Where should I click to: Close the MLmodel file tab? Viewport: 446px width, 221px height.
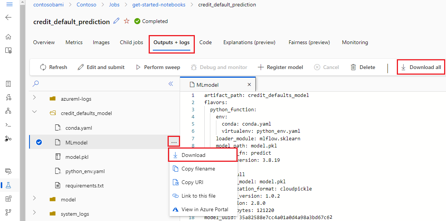click(249, 85)
